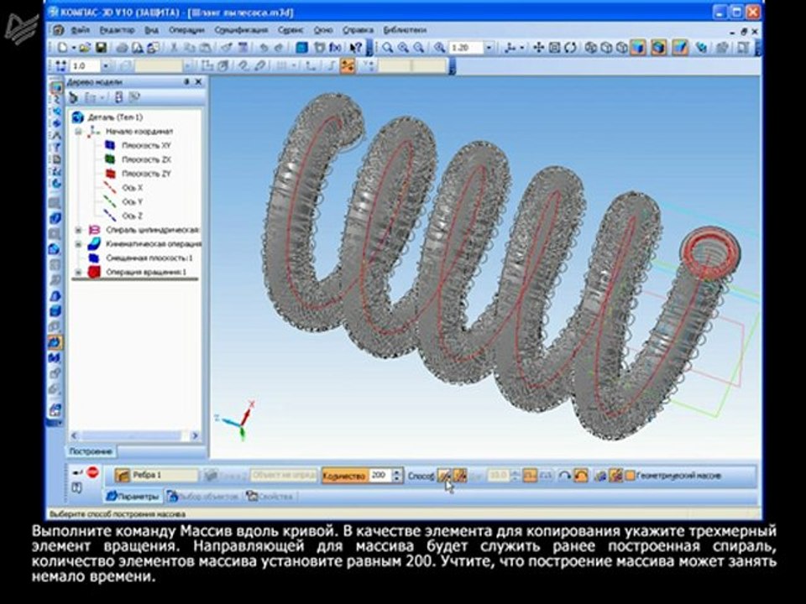Click first array construction method icon
The height and width of the screenshot is (604, 806).
444,476
